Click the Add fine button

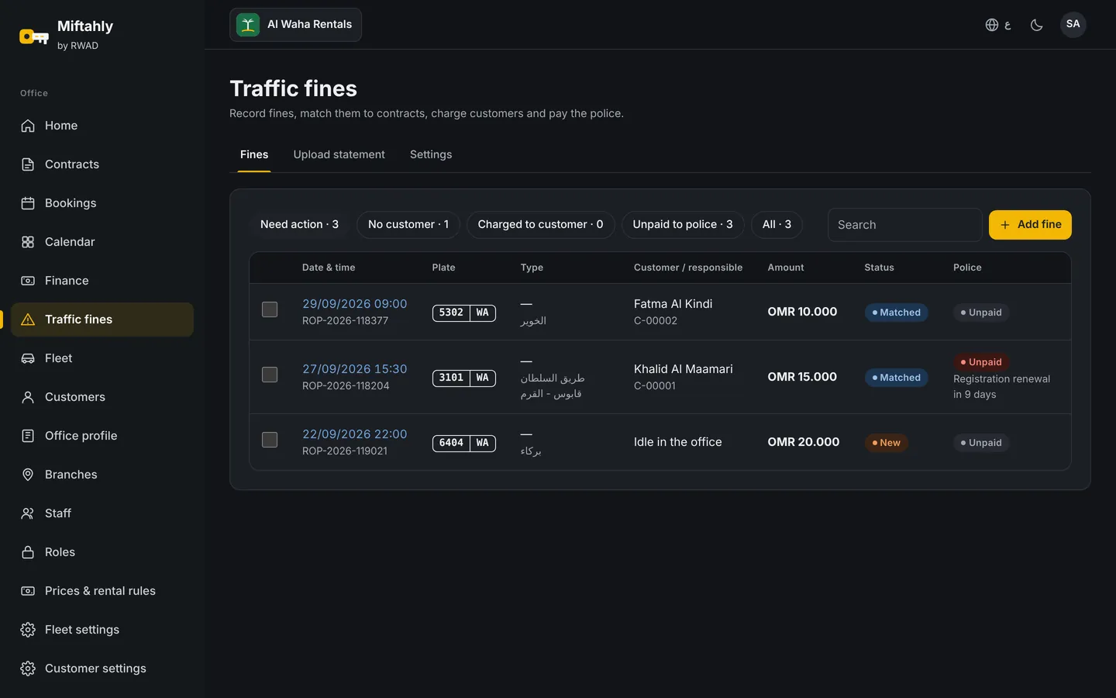point(1030,225)
